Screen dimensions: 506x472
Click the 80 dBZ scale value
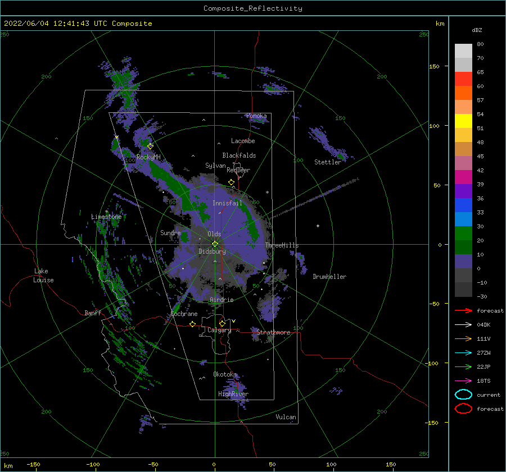coord(480,44)
